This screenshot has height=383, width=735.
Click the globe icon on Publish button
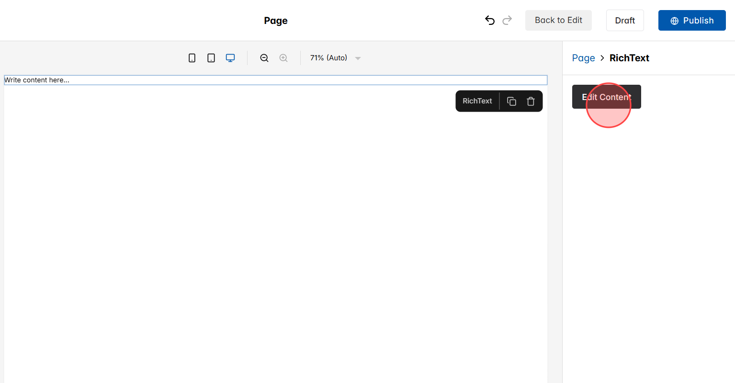click(674, 21)
